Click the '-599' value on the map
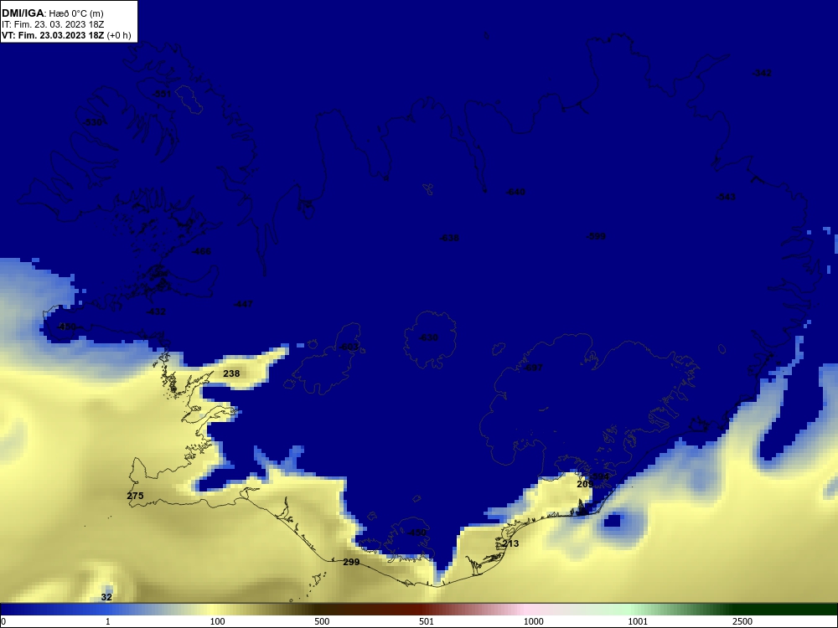Viewport: 838px width, 628px height. (x=596, y=237)
